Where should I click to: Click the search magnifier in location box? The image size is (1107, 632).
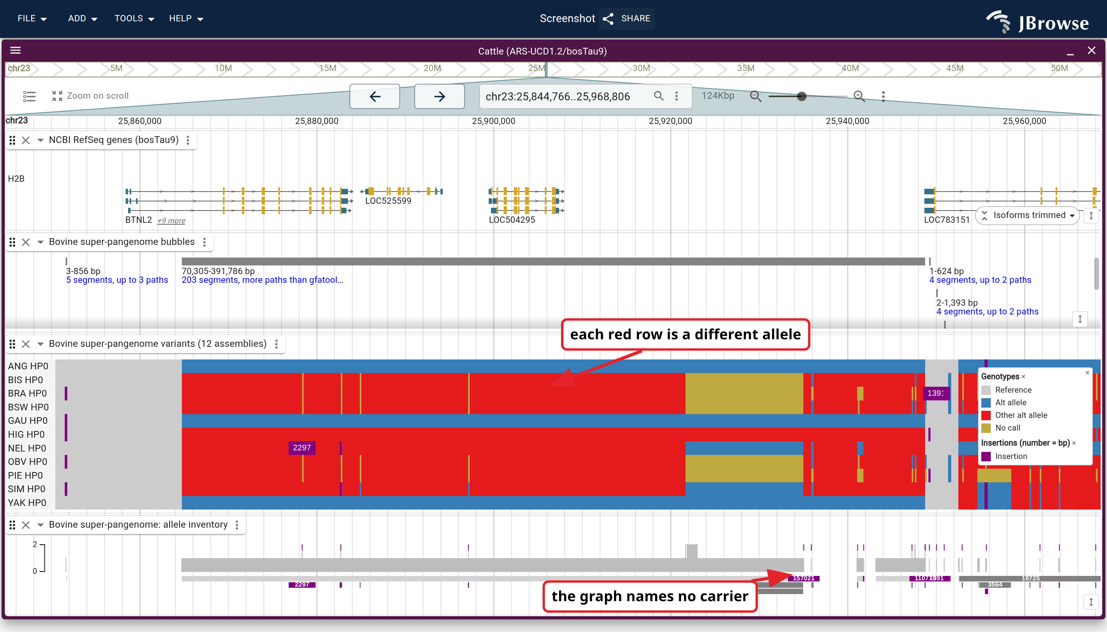pyautogui.click(x=659, y=96)
